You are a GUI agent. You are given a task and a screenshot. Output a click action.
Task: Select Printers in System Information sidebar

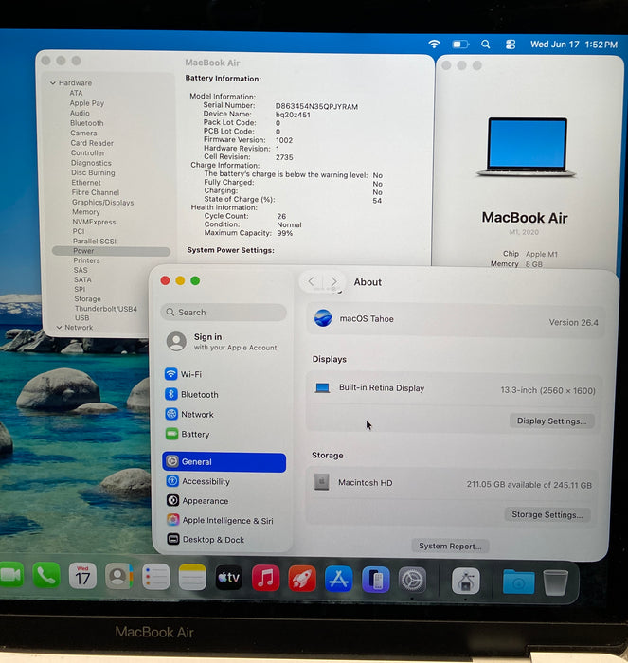click(86, 260)
